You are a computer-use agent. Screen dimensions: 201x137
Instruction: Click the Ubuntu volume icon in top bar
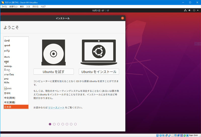190,10
